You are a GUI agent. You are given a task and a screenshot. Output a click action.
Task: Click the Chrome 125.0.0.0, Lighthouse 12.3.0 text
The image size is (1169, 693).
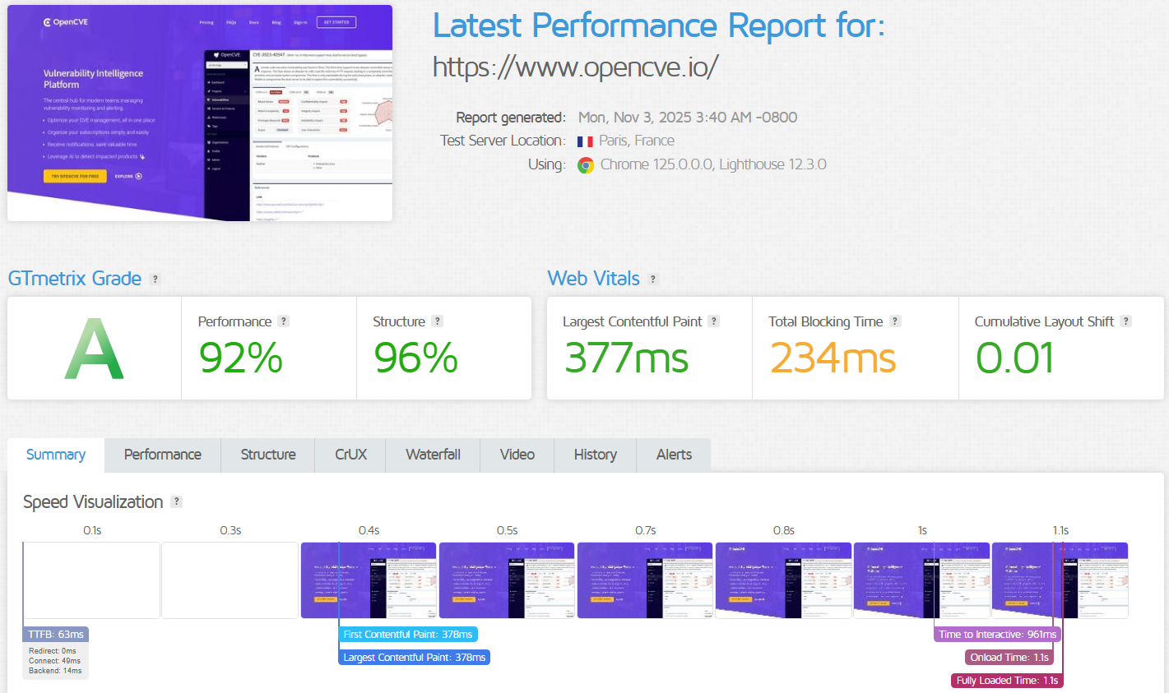click(713, 164)
